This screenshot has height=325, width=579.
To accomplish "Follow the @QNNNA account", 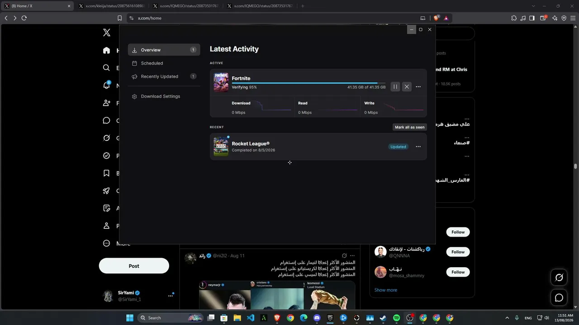I will coord(458,252).
